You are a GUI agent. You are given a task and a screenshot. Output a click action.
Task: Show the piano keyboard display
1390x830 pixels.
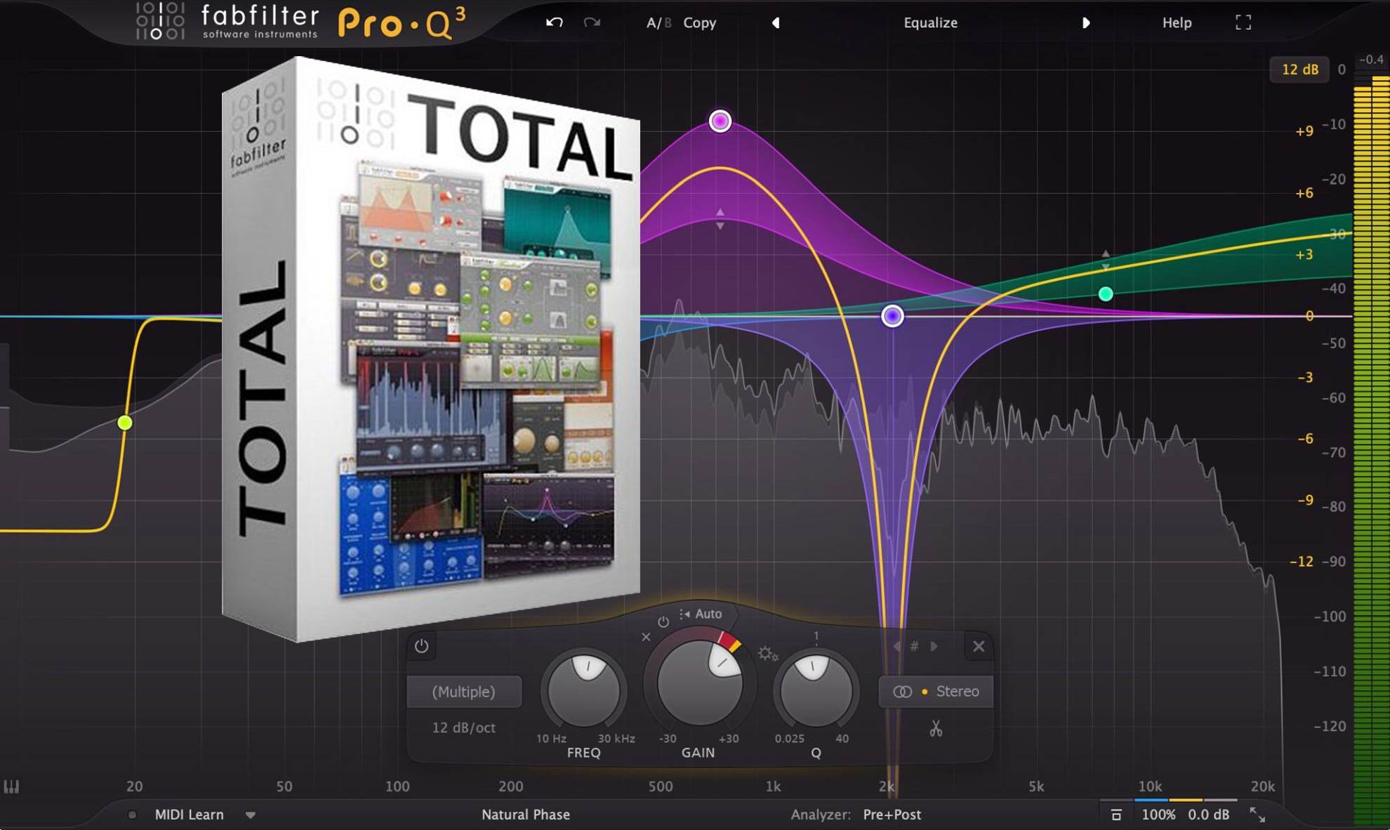tap(11, 786)
